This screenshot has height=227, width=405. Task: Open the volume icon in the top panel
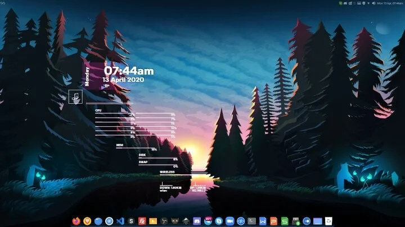tap(373, 3)
